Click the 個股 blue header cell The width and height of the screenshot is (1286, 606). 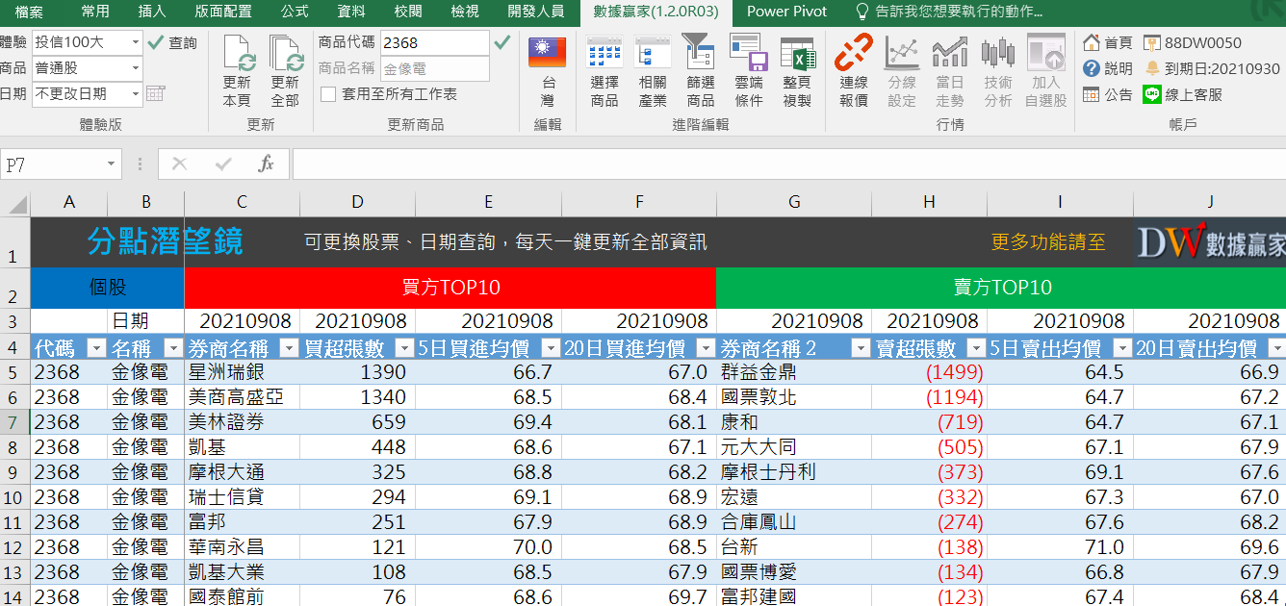107,288
